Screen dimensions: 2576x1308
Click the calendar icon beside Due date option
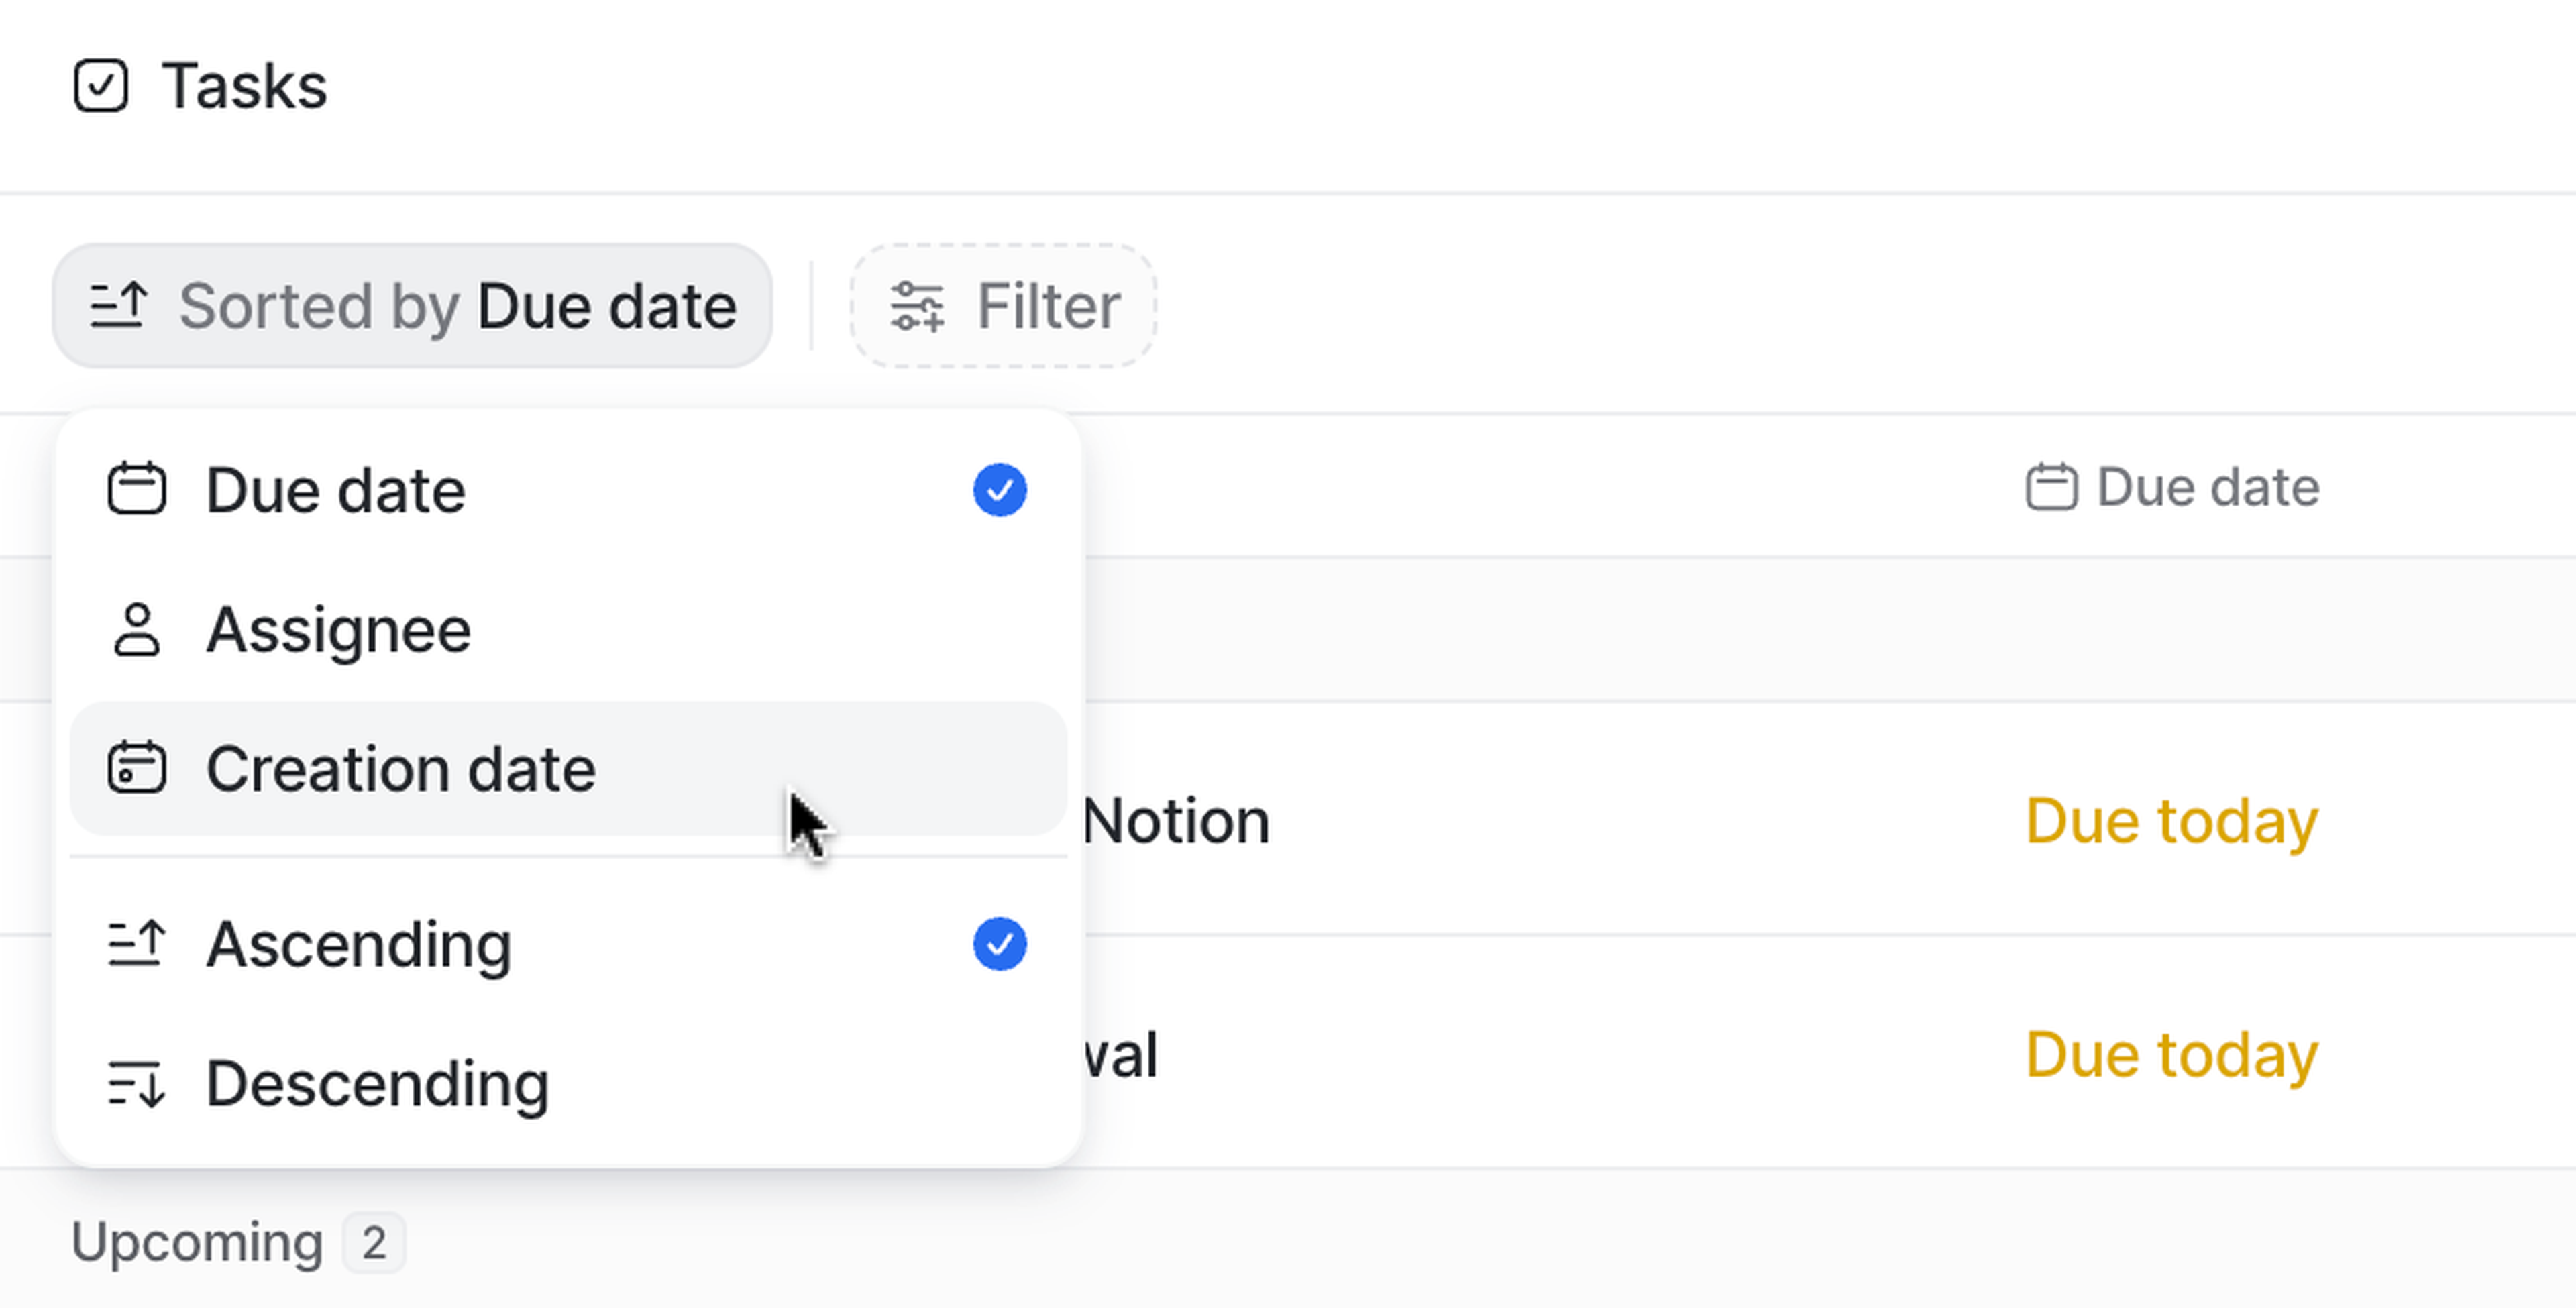(x=137, y=489)
